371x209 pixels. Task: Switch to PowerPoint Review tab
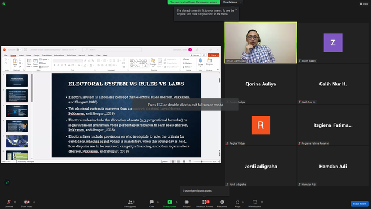(x=90, y=55)
